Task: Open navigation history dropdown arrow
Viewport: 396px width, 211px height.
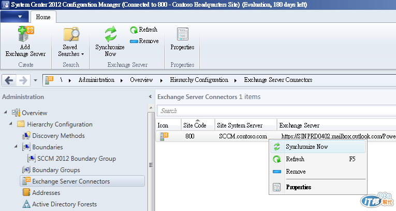Action: 35,80
